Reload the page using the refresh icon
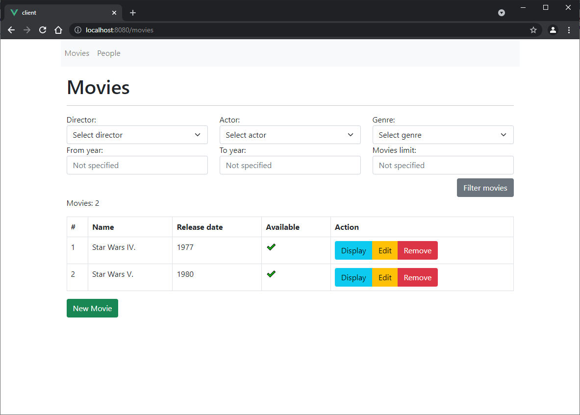 coord(43,30)
